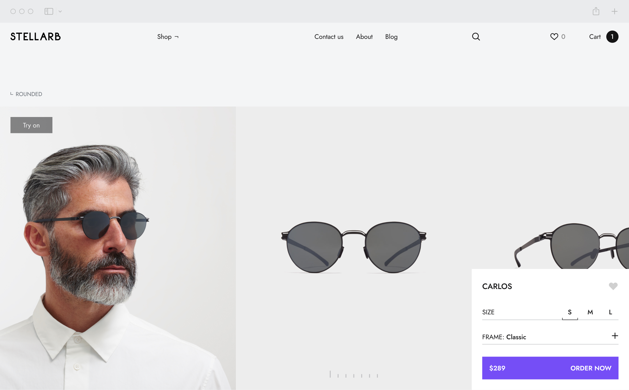Expand the Frame Classic options
The image size is (629, 390).
pyautogui.click(x=615, y=336)
